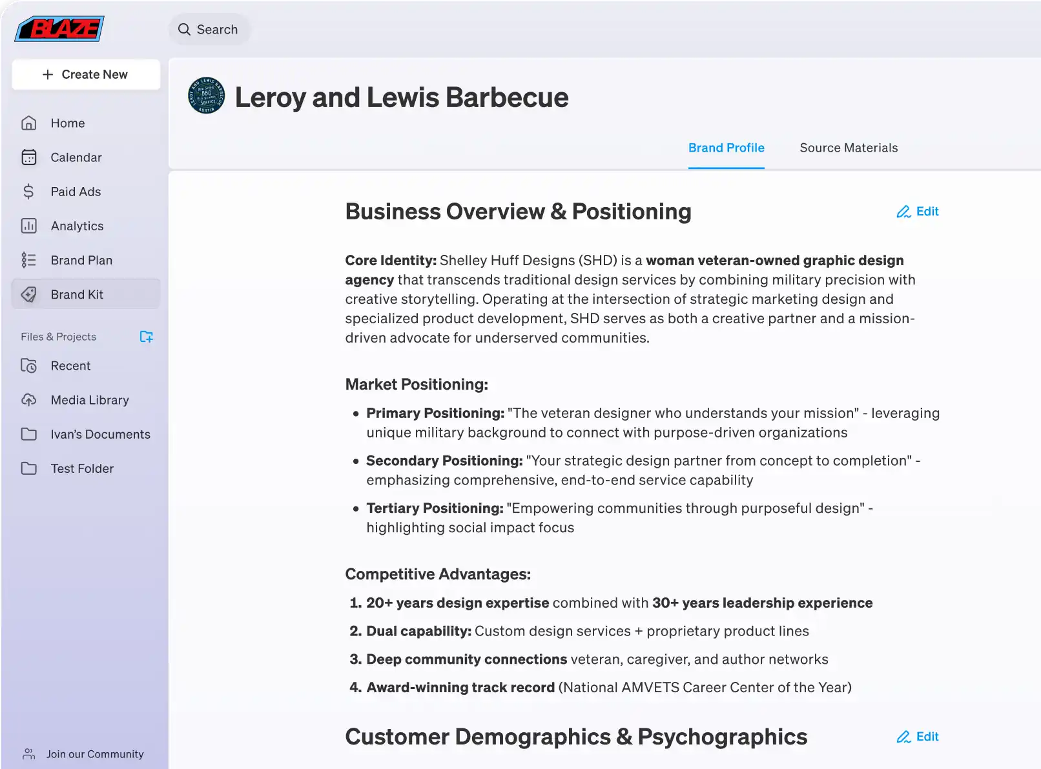Image resolution: width=1041 pixels, height=769 pixels.
Task: Select Brand Kit in sidebar
Action: [x=86, y=294]
